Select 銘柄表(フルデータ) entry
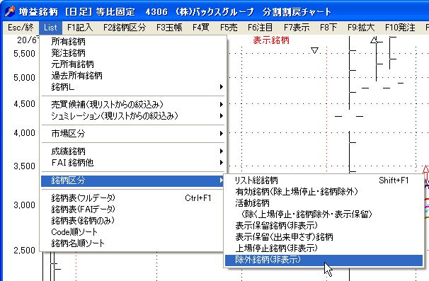Viewport: 429px width, 281px height. 132,197
